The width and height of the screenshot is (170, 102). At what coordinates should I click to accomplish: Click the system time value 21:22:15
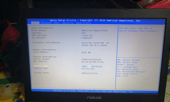click(88, 69)
